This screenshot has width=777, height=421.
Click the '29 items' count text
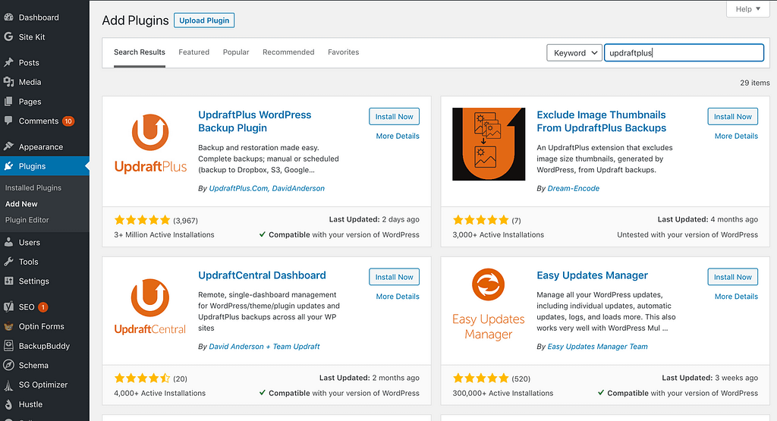(755, 83)
